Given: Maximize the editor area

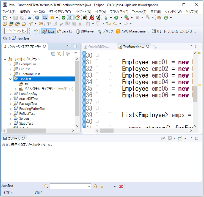Looking at the screenshot, I should tap(197, 46).
